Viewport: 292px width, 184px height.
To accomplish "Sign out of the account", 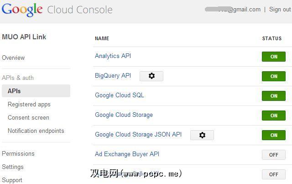I will pos(280,9).
